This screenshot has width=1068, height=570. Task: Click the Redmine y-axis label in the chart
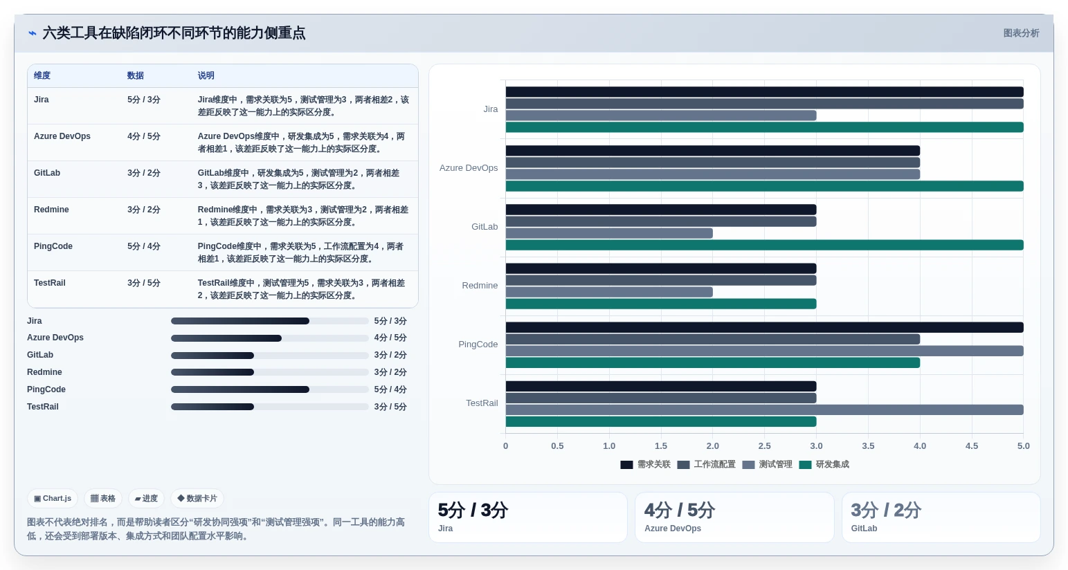click(x=480, y=286)
